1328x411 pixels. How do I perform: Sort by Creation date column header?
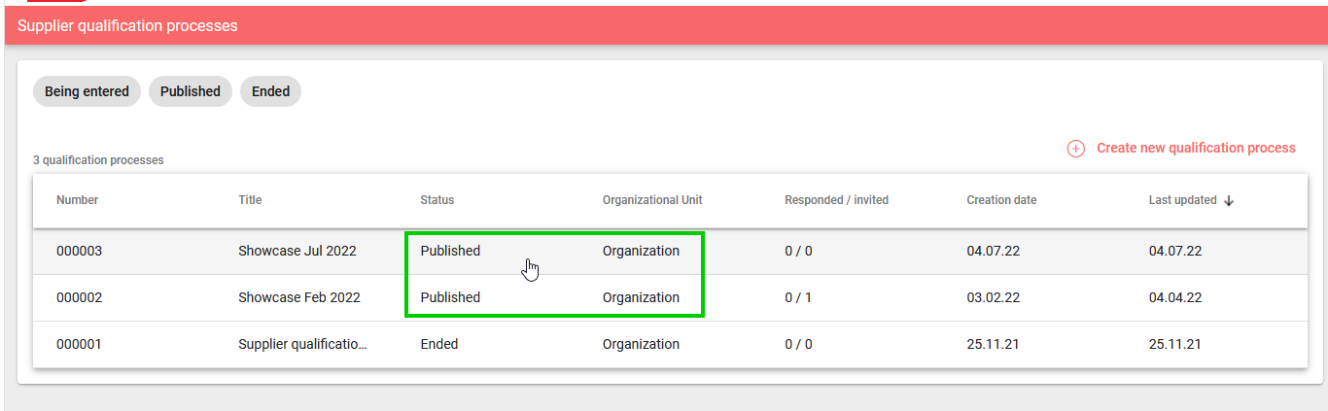(x=1001, y=200)
